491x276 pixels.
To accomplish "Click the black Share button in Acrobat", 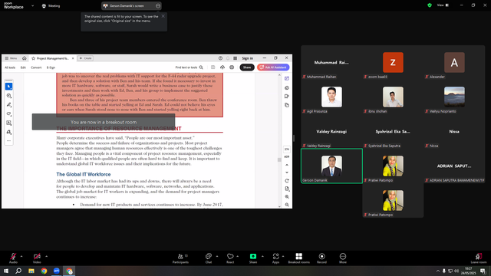I will (x=247, y=67).
